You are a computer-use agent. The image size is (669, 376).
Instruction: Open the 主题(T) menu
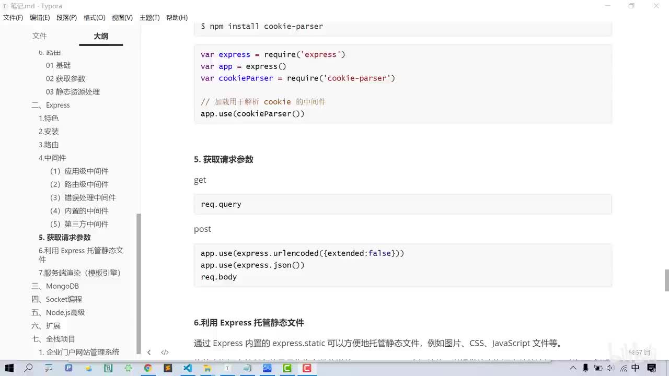149,18
